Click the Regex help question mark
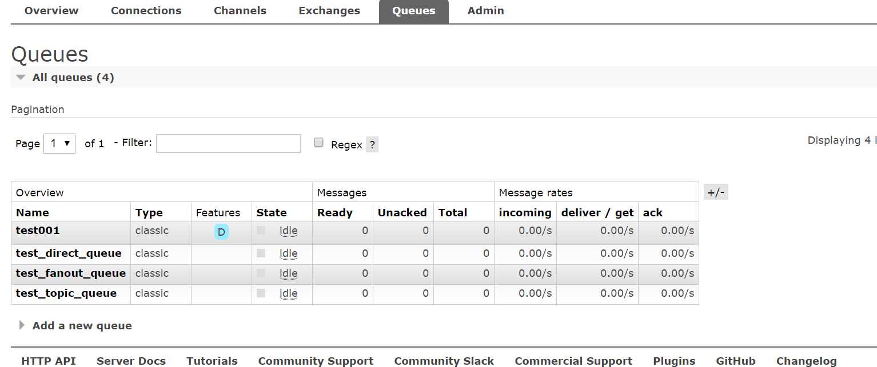 [x=372, y=144]
